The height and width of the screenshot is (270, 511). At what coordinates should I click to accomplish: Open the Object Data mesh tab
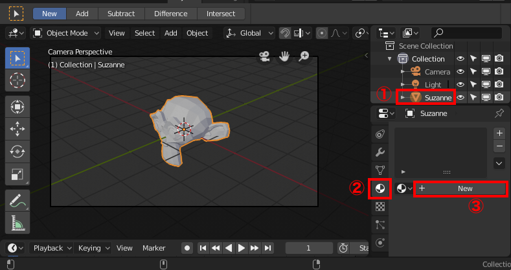pyautogui.click(x=380, y=170)
